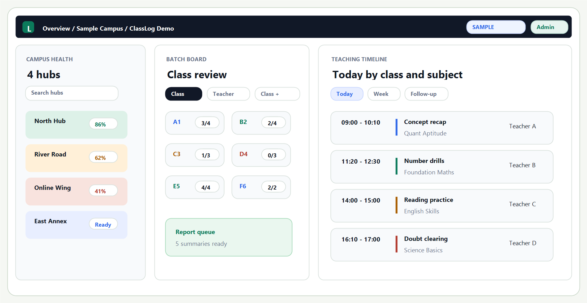Click Teacher D label
The image size is (587, 303).
coord(522,243)
